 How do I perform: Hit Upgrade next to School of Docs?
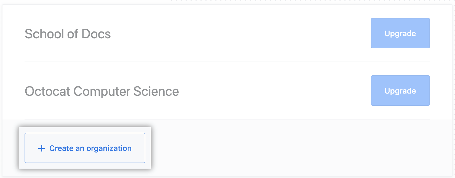pos(400,33)
